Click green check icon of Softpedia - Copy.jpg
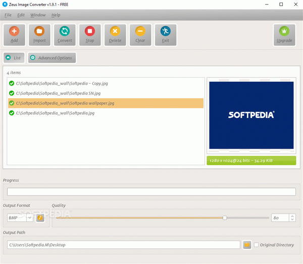The width and height of the screenshot is (303, 264). tap(12, 83)
